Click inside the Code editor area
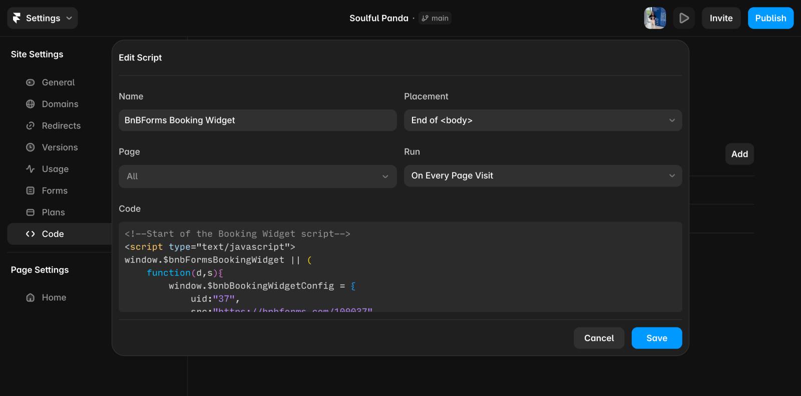 (x=400, y=267)
